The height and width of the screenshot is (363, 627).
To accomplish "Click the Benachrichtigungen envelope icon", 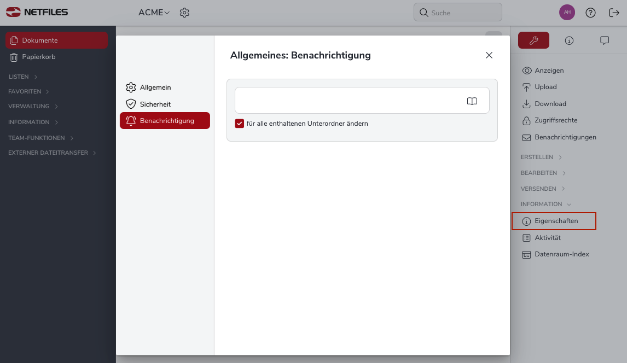I will click(x=527, y=137).
